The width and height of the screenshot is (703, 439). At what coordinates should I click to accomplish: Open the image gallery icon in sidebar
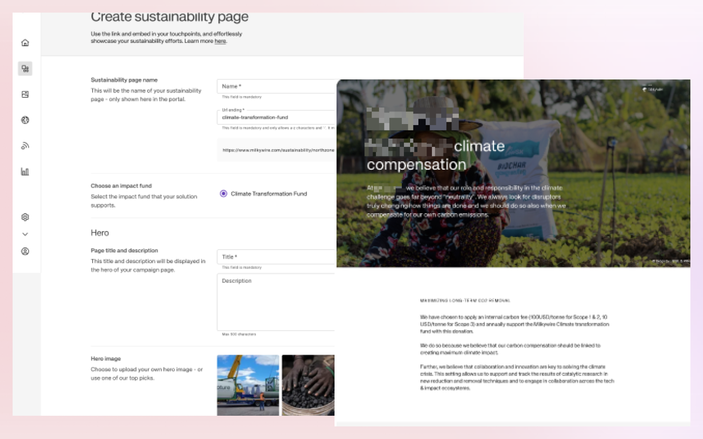tap(25, 94)
